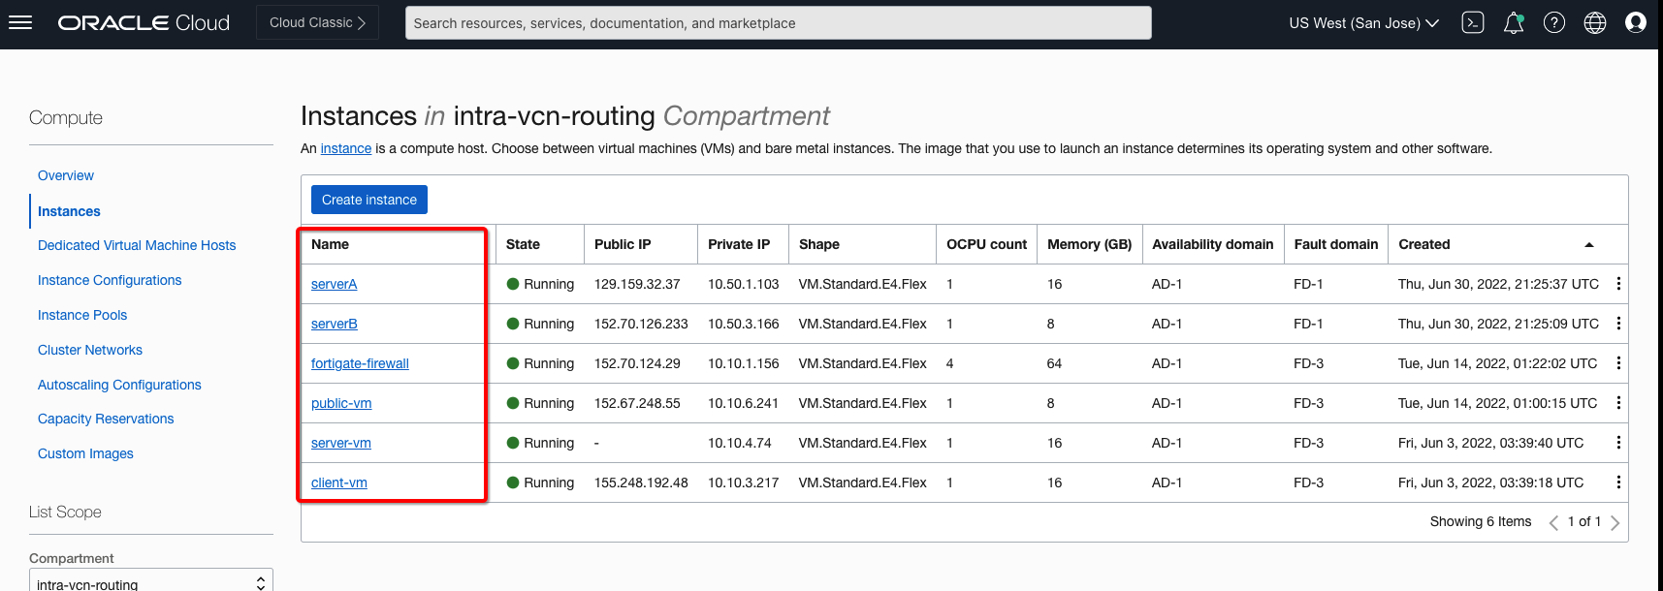Focus the search resources input field

tap(778, 23)
